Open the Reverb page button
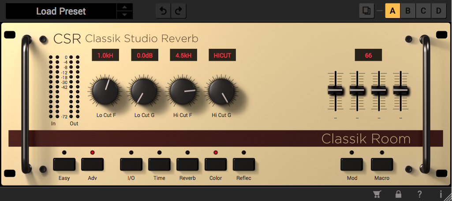 coord(188,164)
